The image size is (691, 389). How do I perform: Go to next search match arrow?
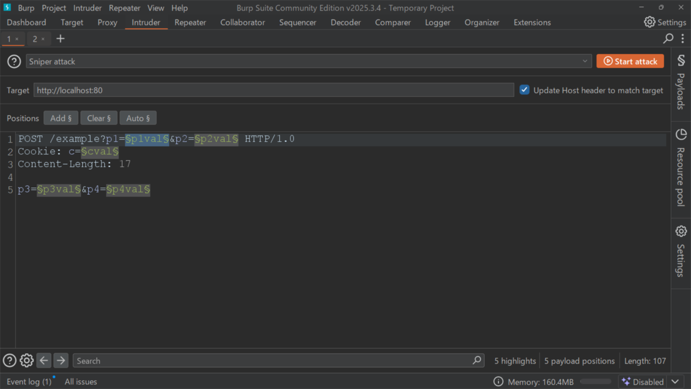click(60, 361)
